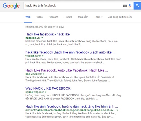Open the Thêm dropdown menu
141x121 pixels.
pos(98,17)
